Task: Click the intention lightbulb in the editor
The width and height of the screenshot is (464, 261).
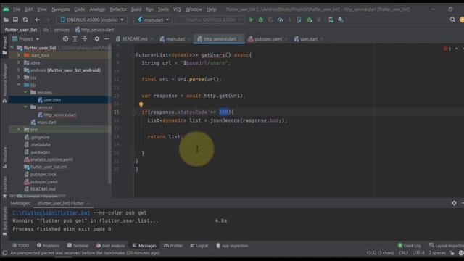Action: [141, 104]
